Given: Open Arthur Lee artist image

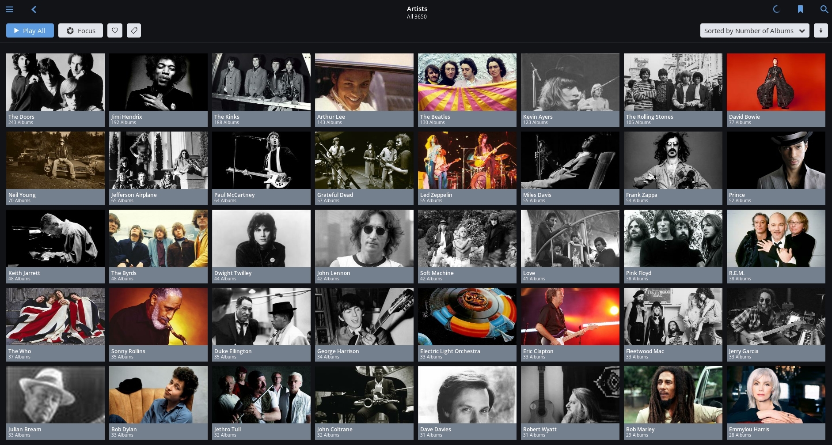Looking at the screenshot, I should (x=364, y=82).
